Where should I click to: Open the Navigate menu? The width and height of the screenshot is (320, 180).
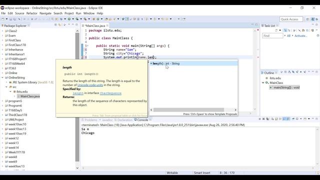pos(45,13)
